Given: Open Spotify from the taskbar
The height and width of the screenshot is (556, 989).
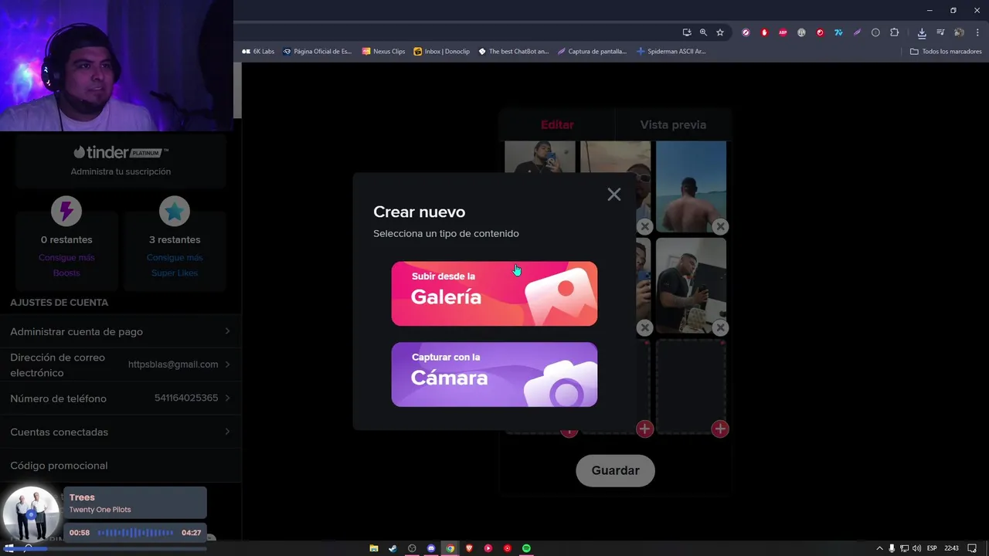Looking at the screenshot, I should (526, 548).
